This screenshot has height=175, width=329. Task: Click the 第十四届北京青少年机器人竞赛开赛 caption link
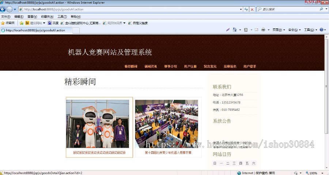[168, 153]
